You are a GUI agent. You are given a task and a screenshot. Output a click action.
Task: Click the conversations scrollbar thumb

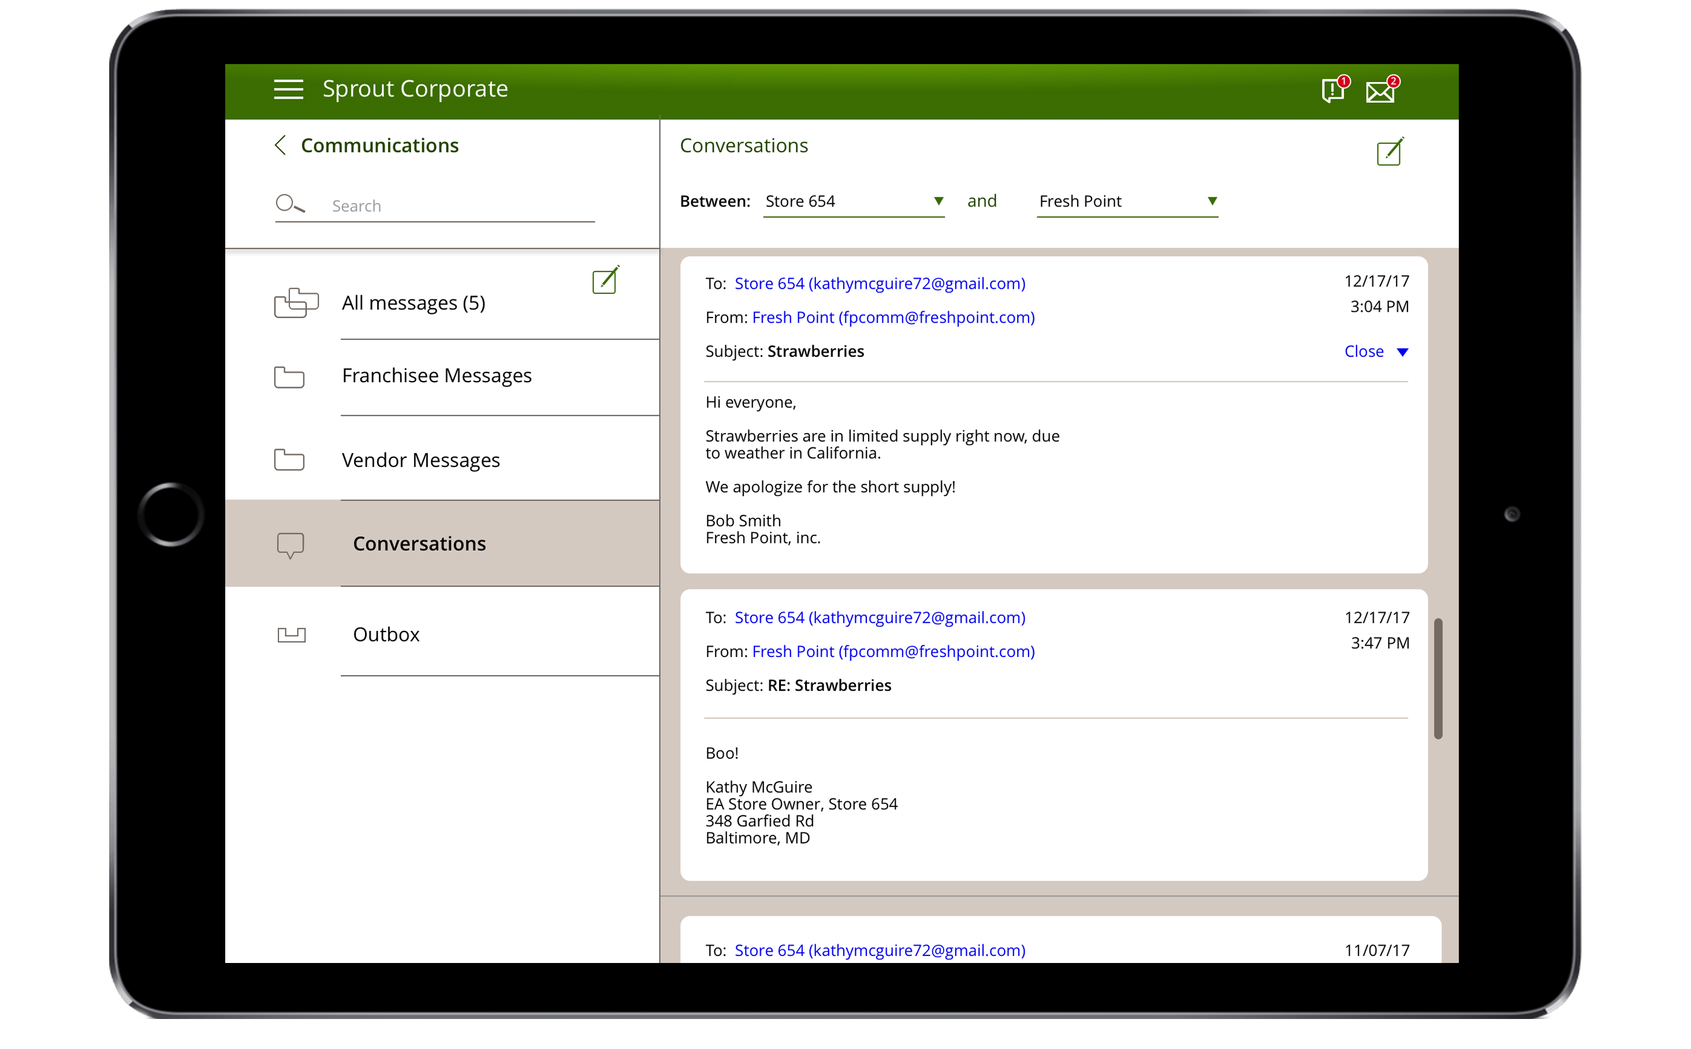click(1437, 678)
